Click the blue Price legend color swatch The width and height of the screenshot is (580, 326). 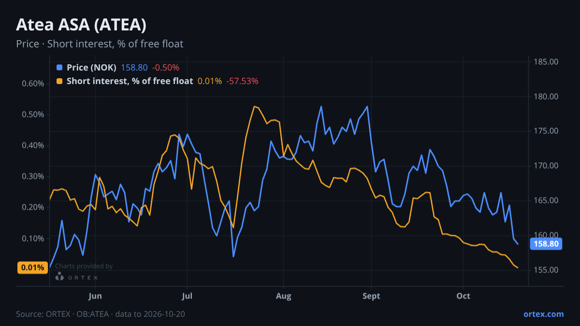(x=59, y=68)
